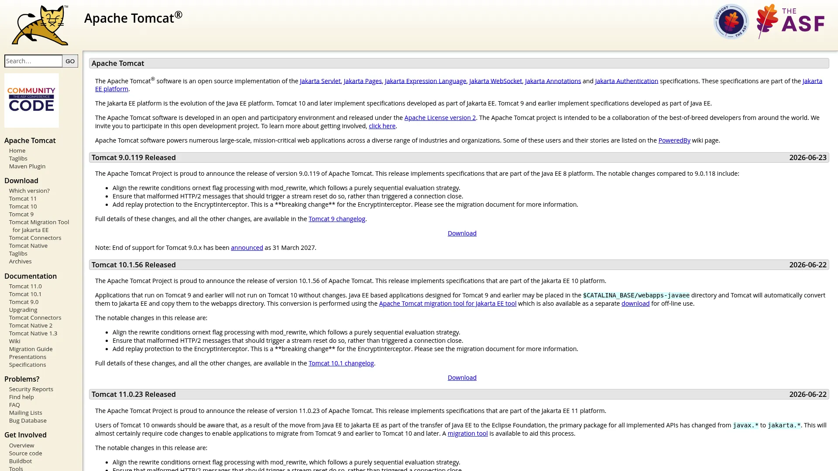
Task: Open Migration Guide link
Action: point(31,349)
